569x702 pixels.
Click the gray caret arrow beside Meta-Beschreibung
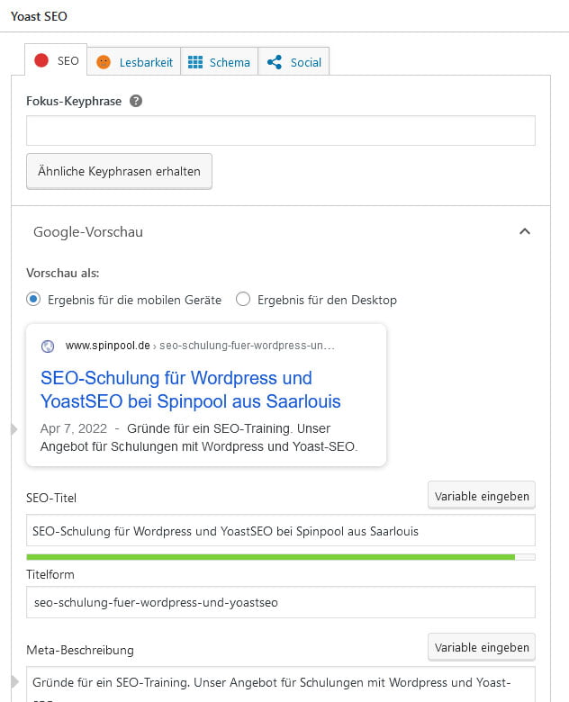click(14, 682)
